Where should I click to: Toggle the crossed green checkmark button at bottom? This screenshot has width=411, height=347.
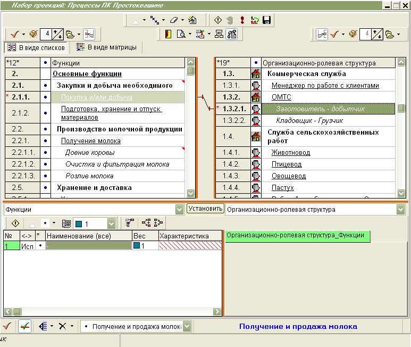click(25, 326)
